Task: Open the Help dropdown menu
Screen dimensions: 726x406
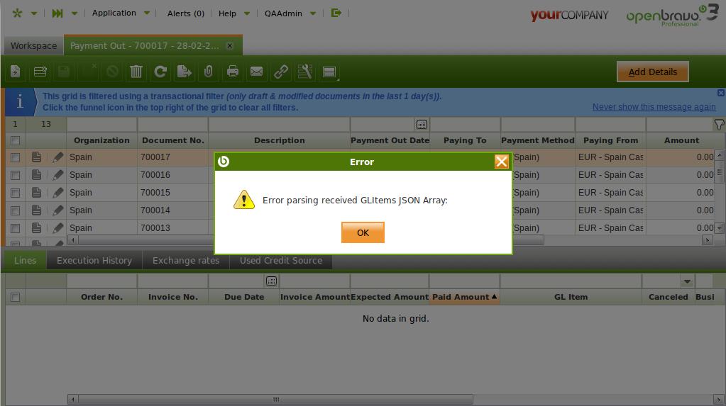Action: [x=234, y=13]
